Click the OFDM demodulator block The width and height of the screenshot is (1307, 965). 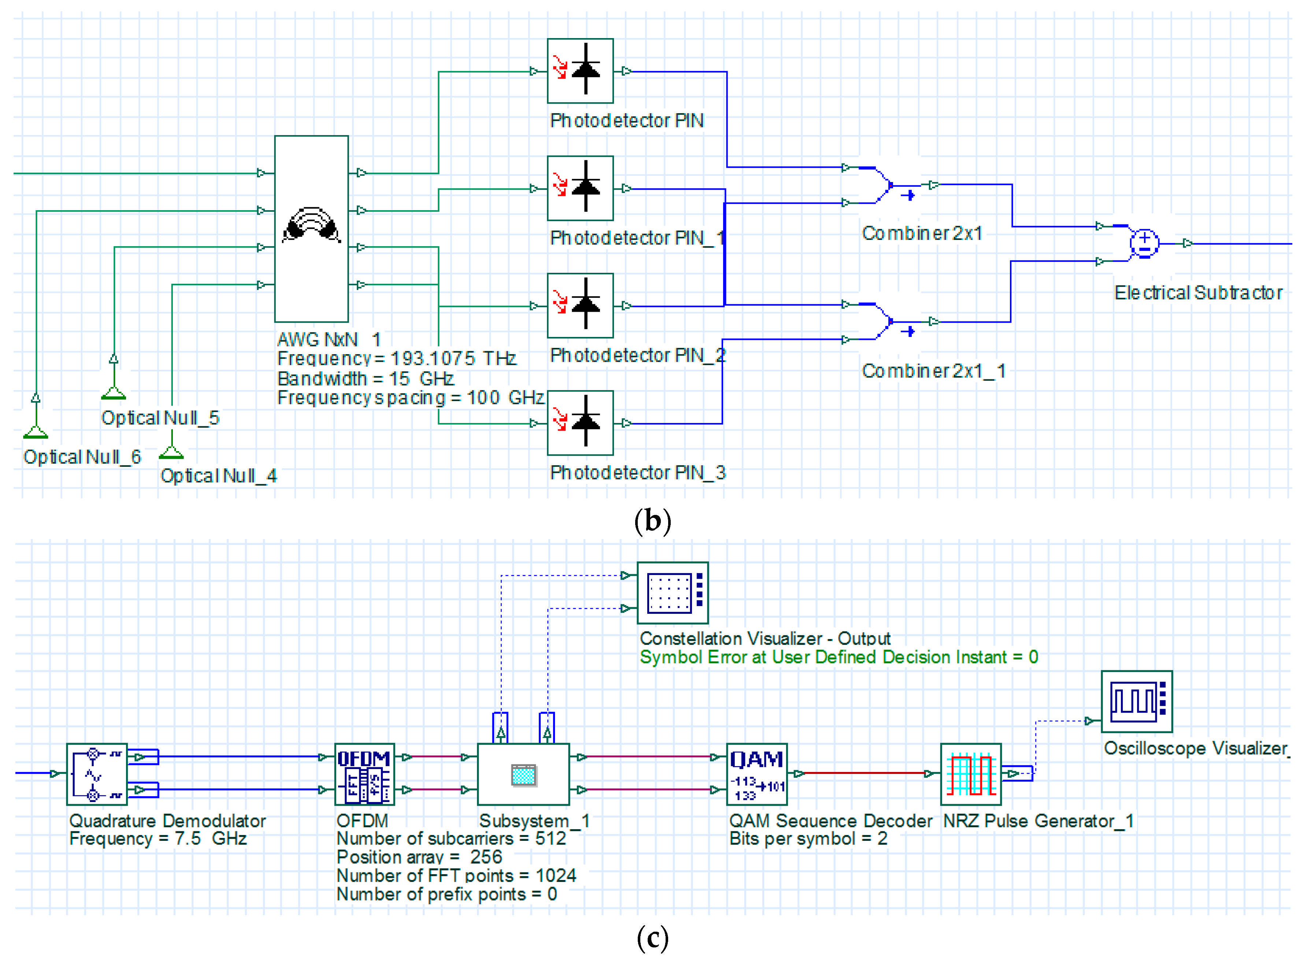click(x=364, y=774)
